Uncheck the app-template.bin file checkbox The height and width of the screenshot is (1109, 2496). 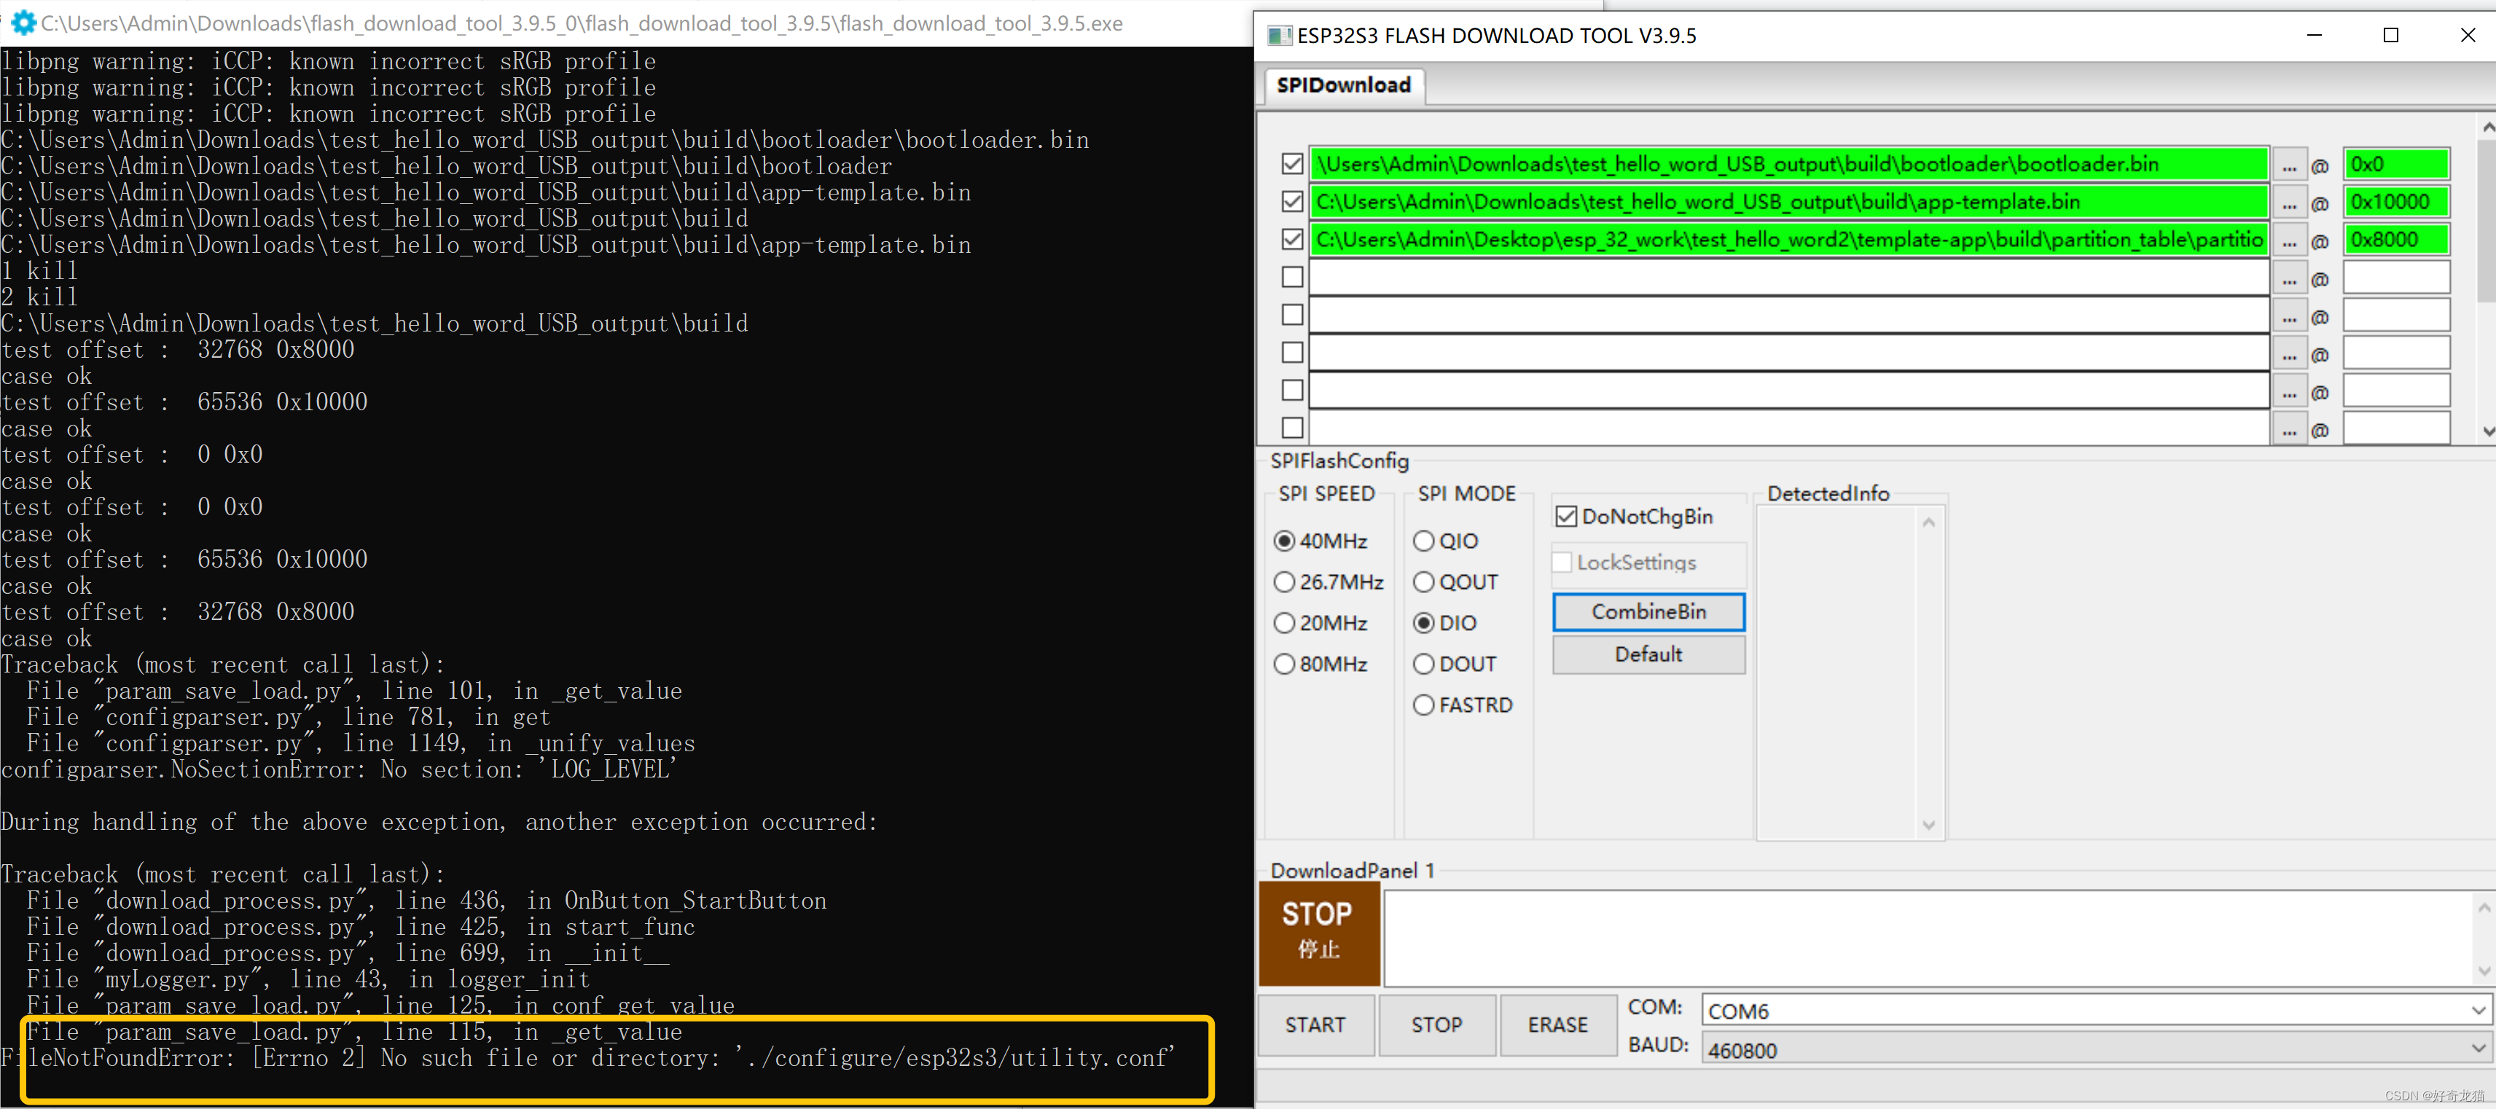(x=1291, y=201)
